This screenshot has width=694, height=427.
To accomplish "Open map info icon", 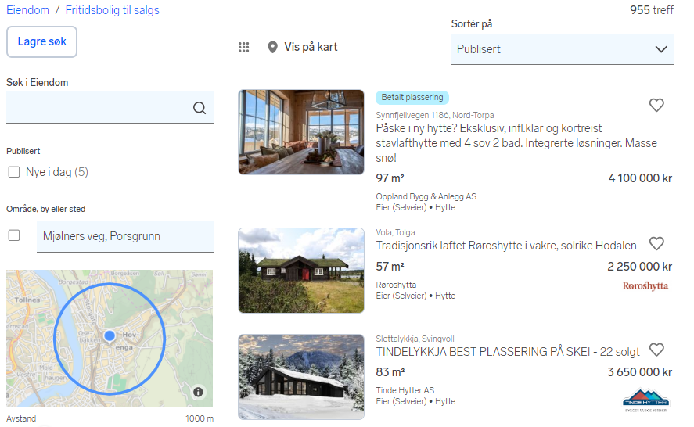I will click(198, 392).
